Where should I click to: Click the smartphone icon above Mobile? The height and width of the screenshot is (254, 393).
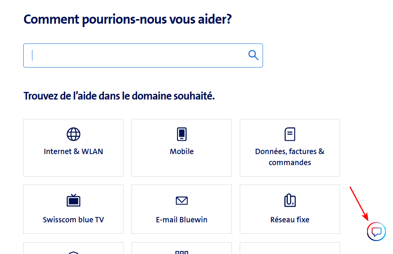click(181, 134)
